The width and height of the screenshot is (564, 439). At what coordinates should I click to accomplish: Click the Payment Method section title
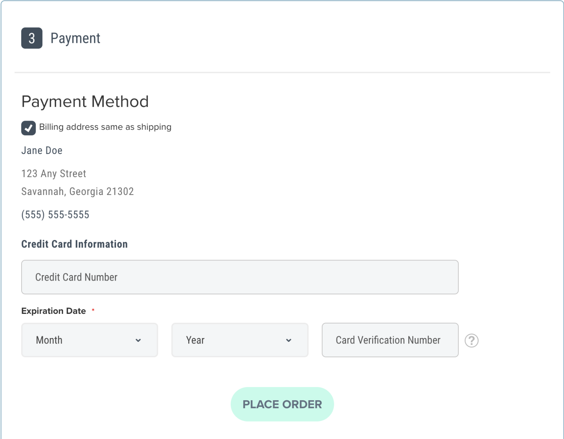[85, 102]
